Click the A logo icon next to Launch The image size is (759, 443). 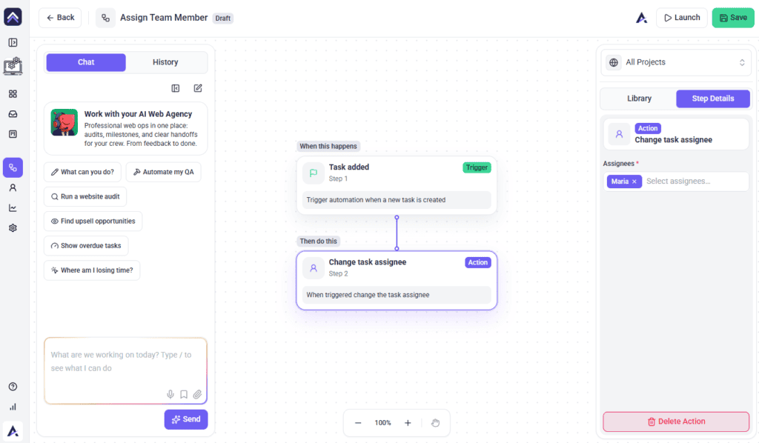coord(641,18)
